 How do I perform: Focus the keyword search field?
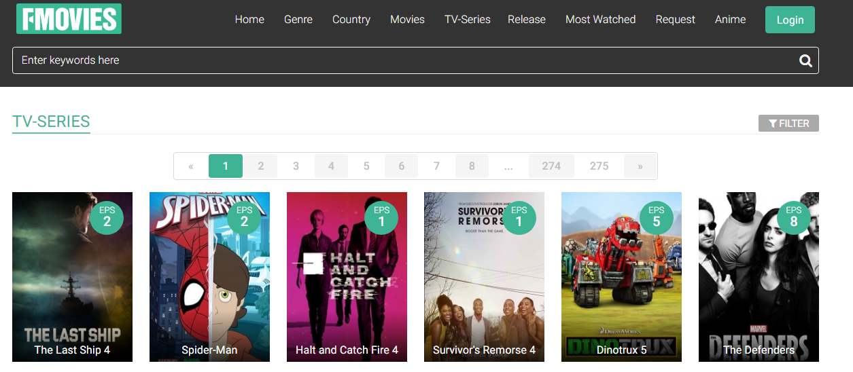(x=415, y=60)
